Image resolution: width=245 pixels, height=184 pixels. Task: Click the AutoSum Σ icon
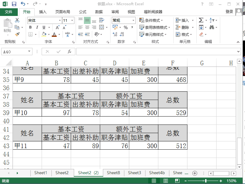tap(200, 19)
